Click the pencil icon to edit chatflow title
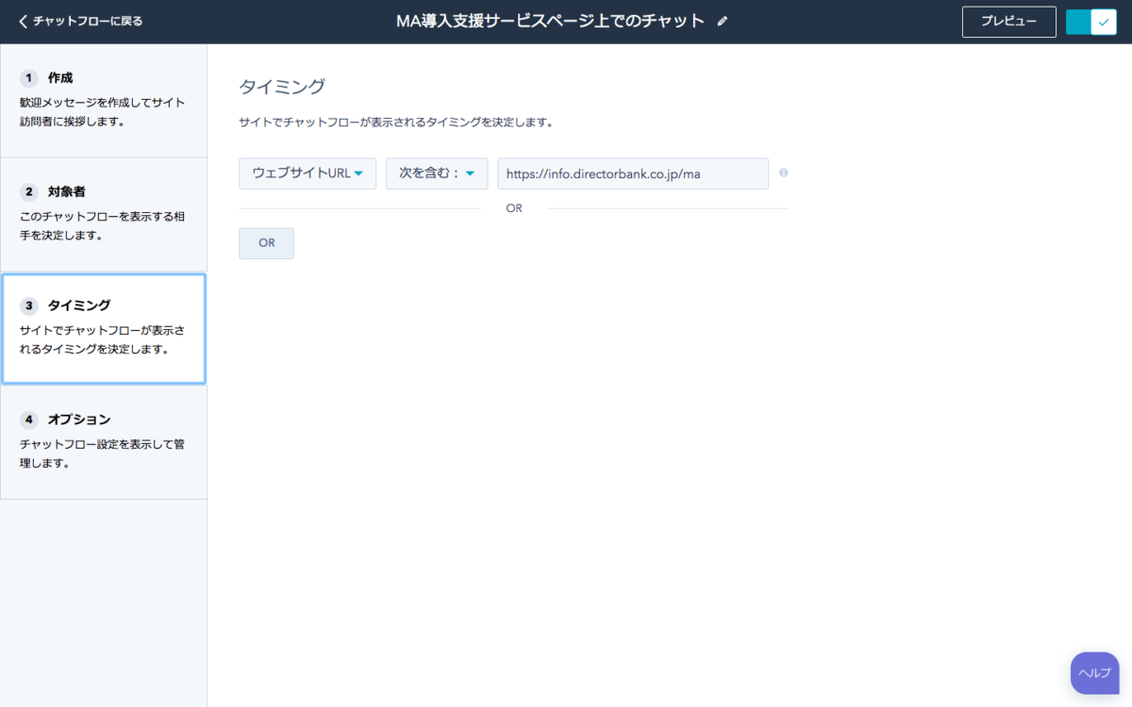This screenshot has width=1132, height=707. coord(723,21)
